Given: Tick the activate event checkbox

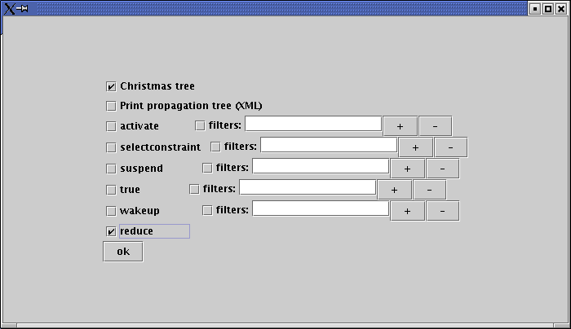Looking at the screenshot, I should (x=111, y=126).
